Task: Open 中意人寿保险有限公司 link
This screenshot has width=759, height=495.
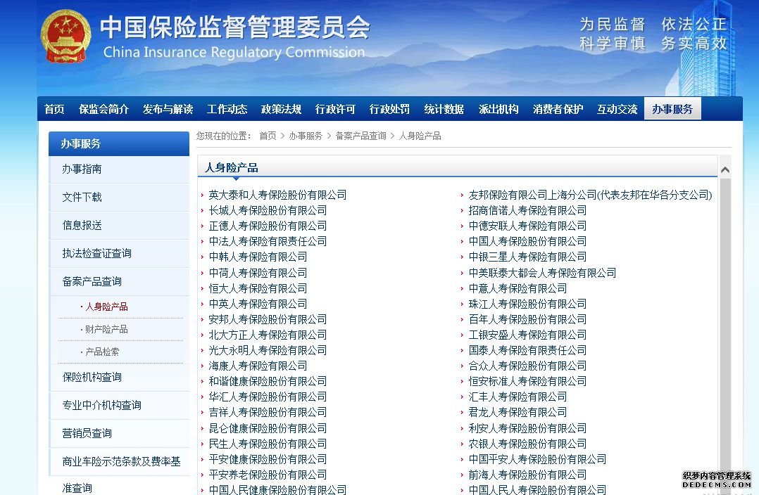Action: [x=518, y=288]
